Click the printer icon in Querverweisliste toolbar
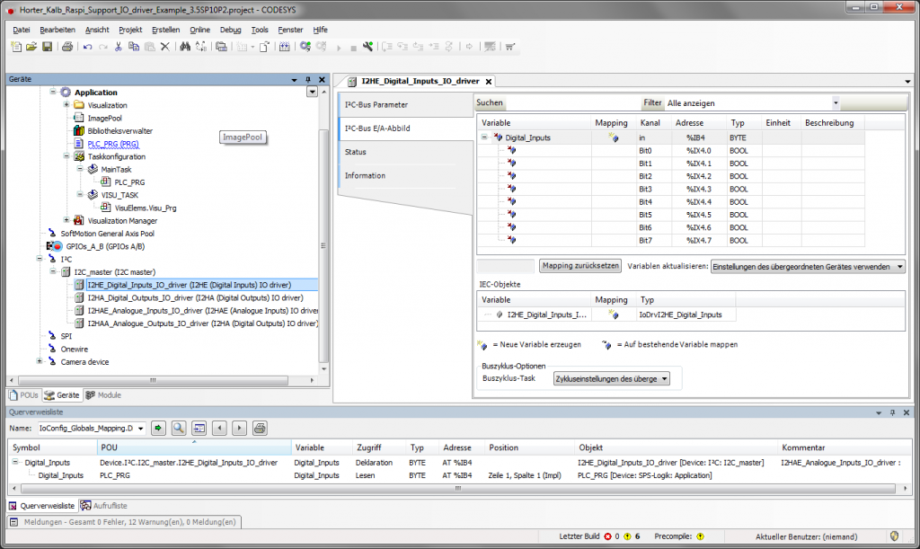This screenshot has width=920, height=549. click(x=260, y=428)
